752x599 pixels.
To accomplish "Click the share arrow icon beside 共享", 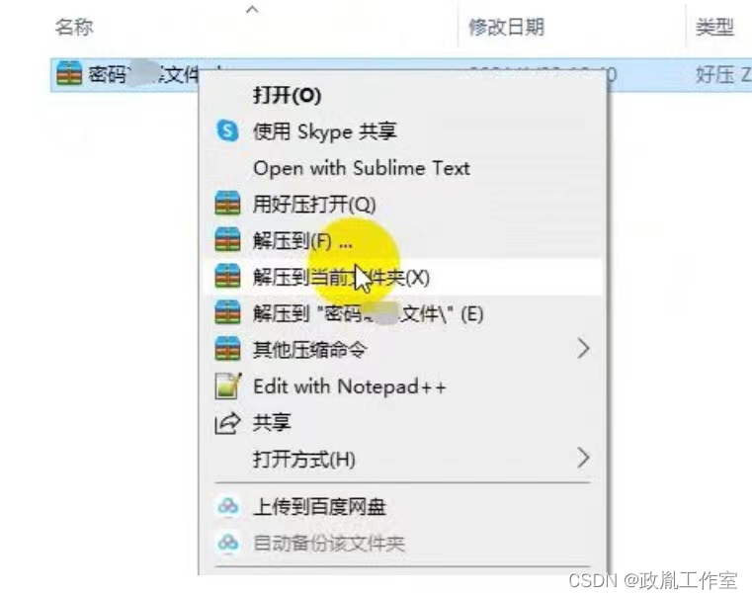I will coord(227,423).
